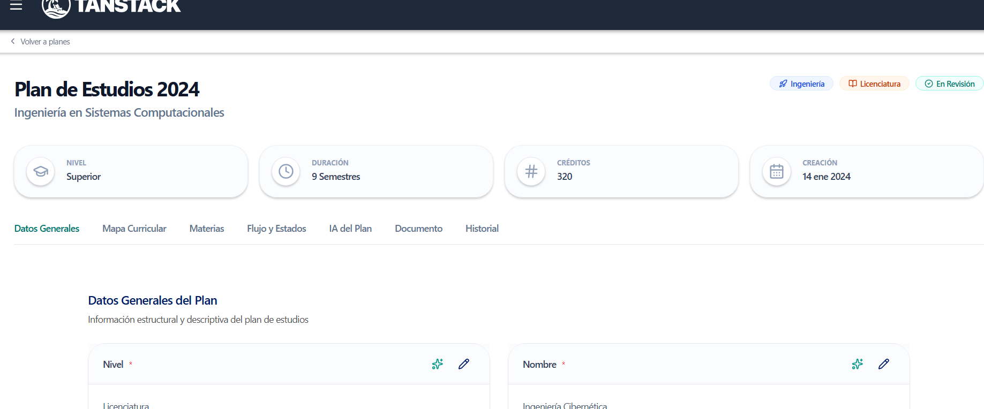Click the TanStack logo
The image size is (984, 409).
tap(111, 6)
